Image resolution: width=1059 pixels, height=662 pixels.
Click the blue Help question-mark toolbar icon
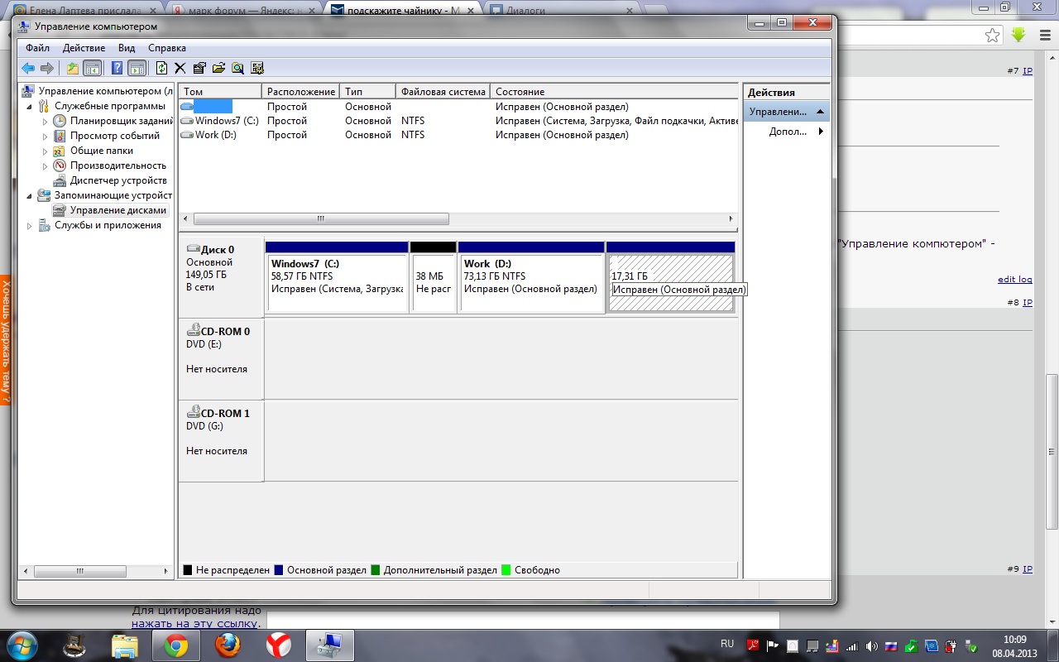point(117,69)
